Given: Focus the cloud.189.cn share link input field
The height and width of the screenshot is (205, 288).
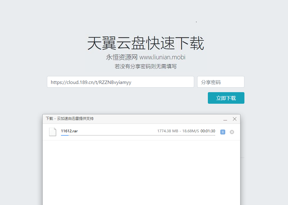Looking at the screenshot, I should tap(120, 82).
